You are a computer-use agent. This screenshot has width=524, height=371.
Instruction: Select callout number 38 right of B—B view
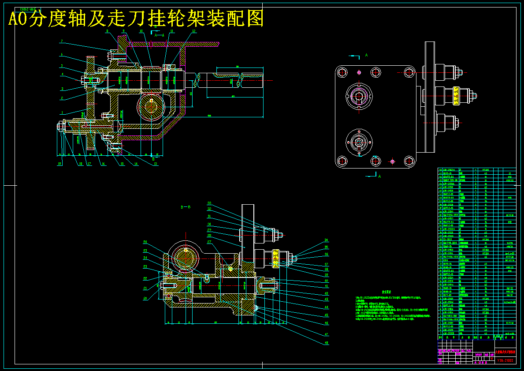point(326,269)
